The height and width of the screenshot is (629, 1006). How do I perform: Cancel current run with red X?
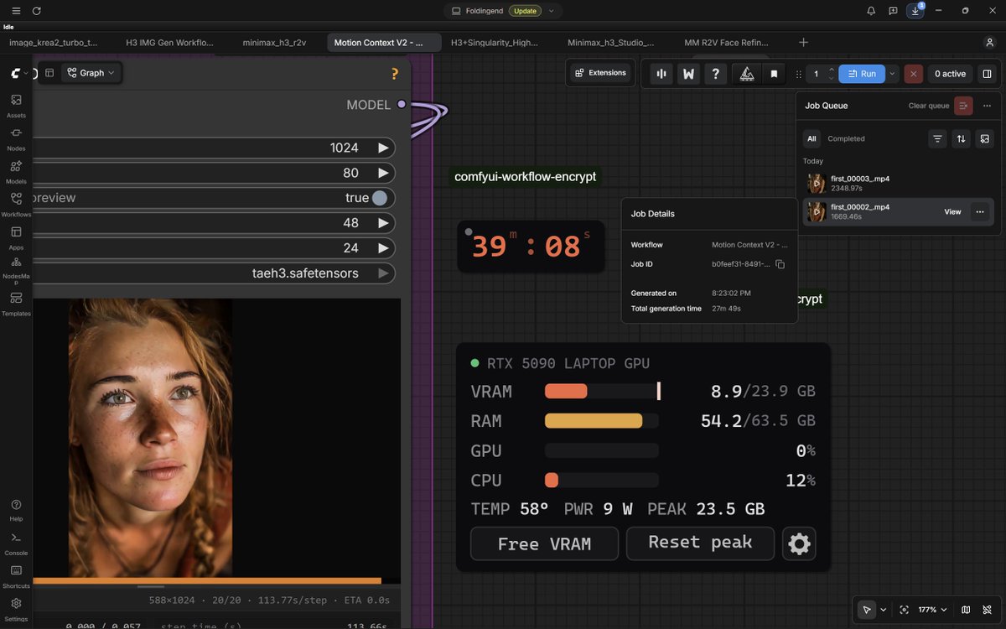pos(914,74)
